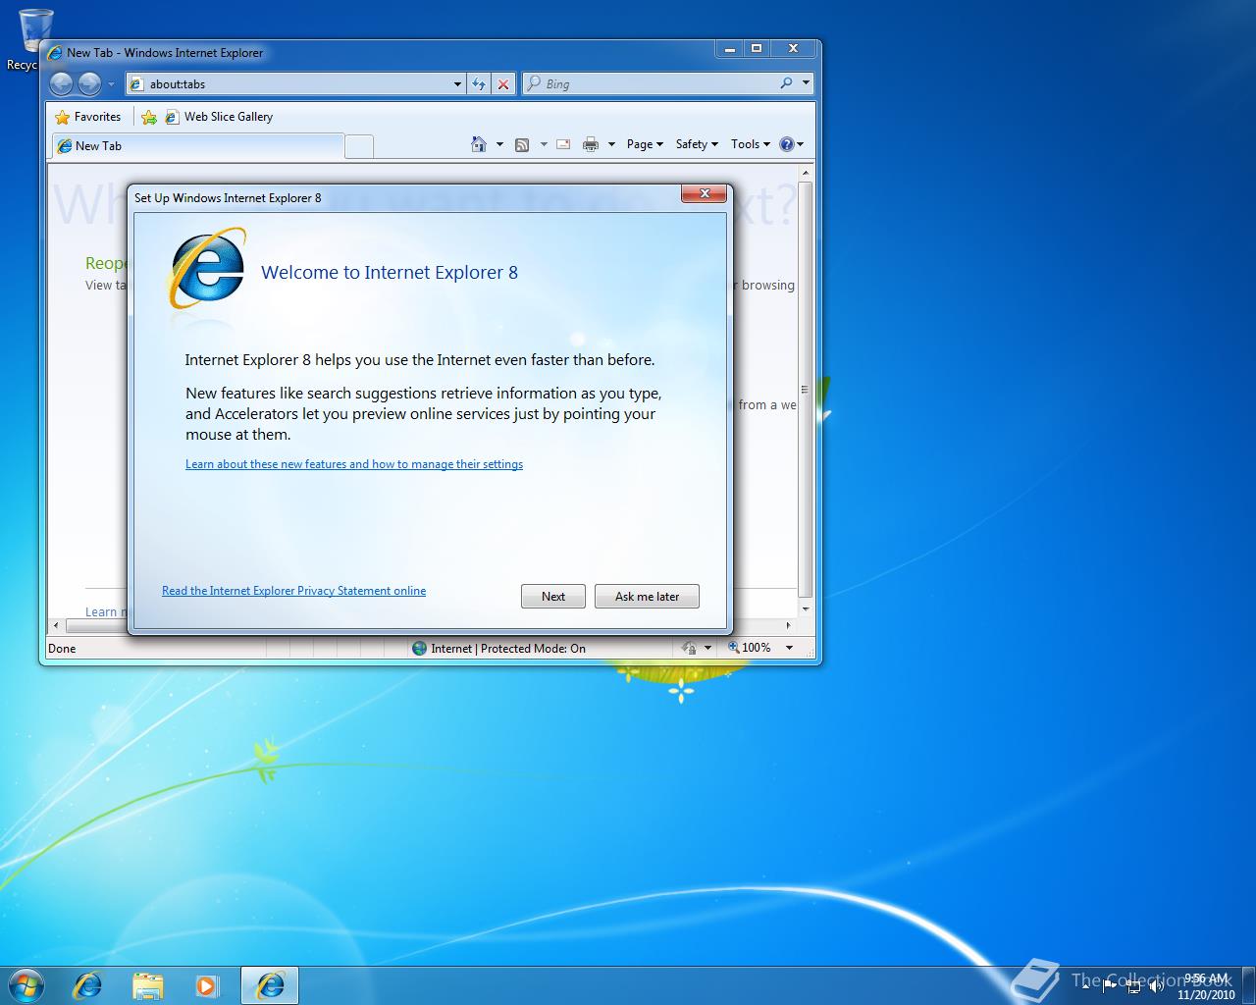Screen dimensions: 1256x1005
Task: Click the volume speaker tray icon
Action: point(1156,986)
